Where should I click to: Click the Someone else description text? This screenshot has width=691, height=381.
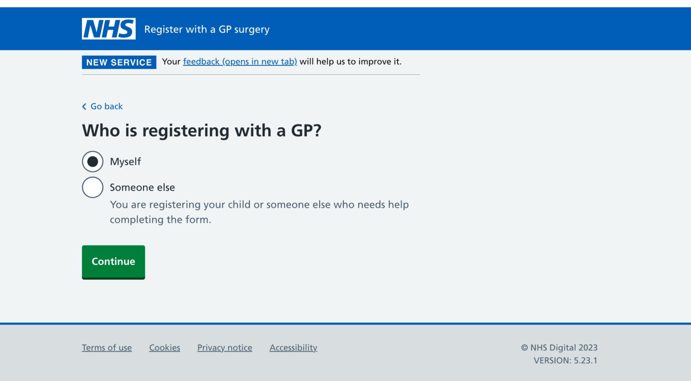tap(259, 212)
